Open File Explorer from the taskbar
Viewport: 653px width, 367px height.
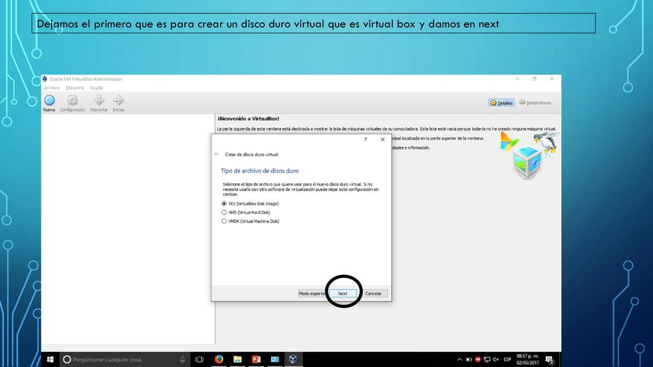pos(237,359)
